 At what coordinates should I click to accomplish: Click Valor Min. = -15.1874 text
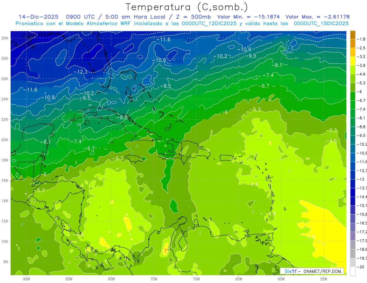[x=248, y=17]
